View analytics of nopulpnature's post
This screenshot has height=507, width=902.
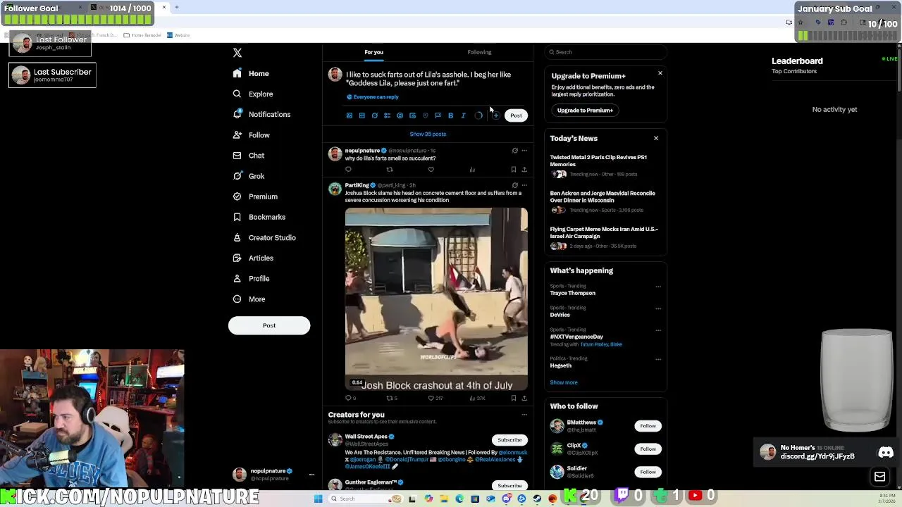coord(472,170)
